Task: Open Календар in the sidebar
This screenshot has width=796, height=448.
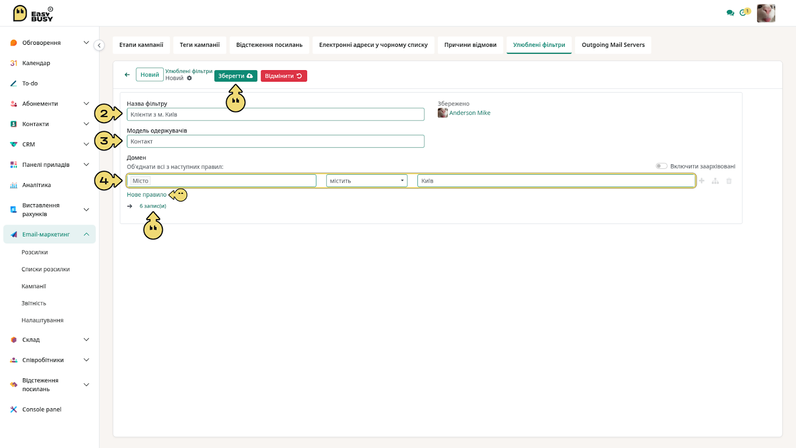Action: point(36,63)
